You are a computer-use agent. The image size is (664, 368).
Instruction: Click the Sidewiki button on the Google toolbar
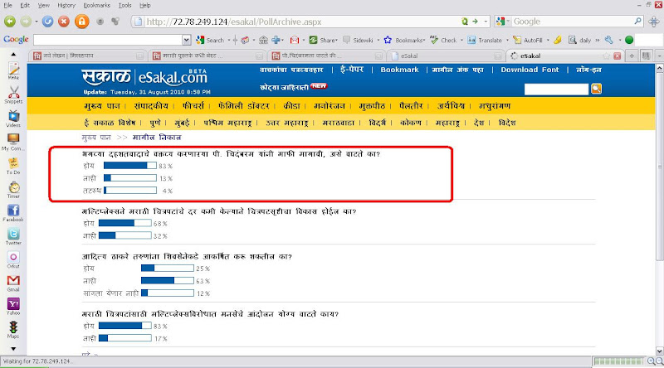[x=359, y=40]
